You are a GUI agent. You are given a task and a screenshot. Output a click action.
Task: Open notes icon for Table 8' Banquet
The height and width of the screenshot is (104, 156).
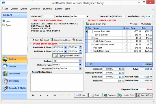[x=126, y=35]
